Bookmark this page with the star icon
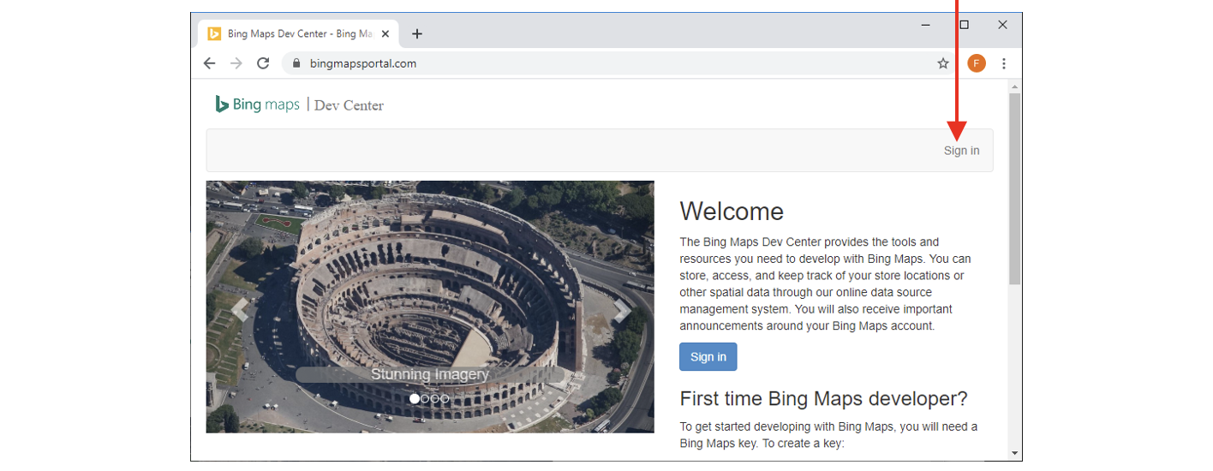Screen dimensions: 1213x471 click(x=943, y=63)
